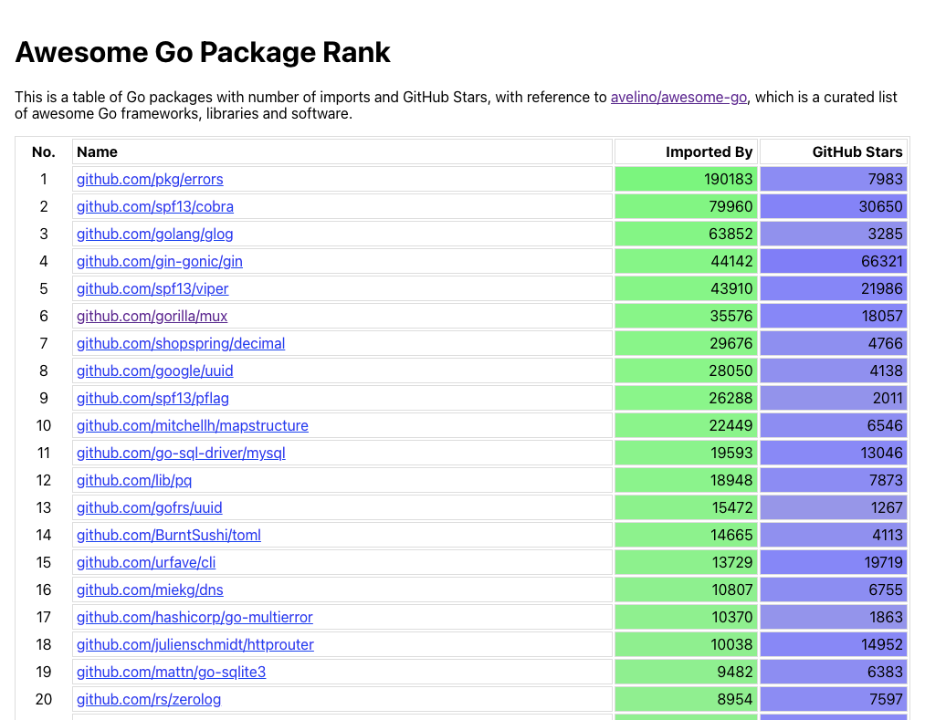The image size is (925, 720).
Task: Follow the github.com/mattn/go-sqlite3 link
Action: [172, 672]
